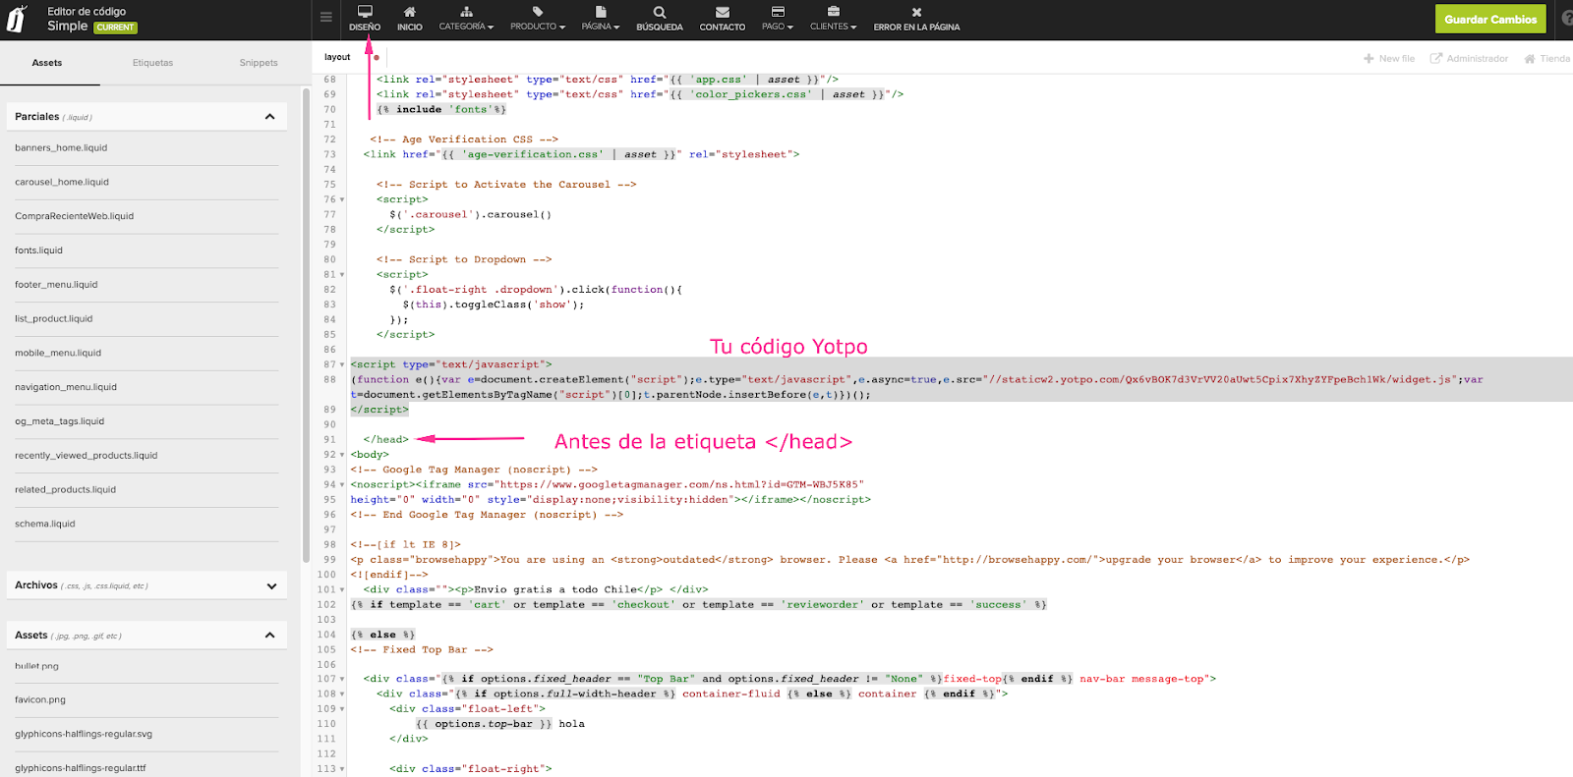Viewport: 1573px width, 777px height.
Task: Collapse the Parciales section
Action: (x=269, y=117)
